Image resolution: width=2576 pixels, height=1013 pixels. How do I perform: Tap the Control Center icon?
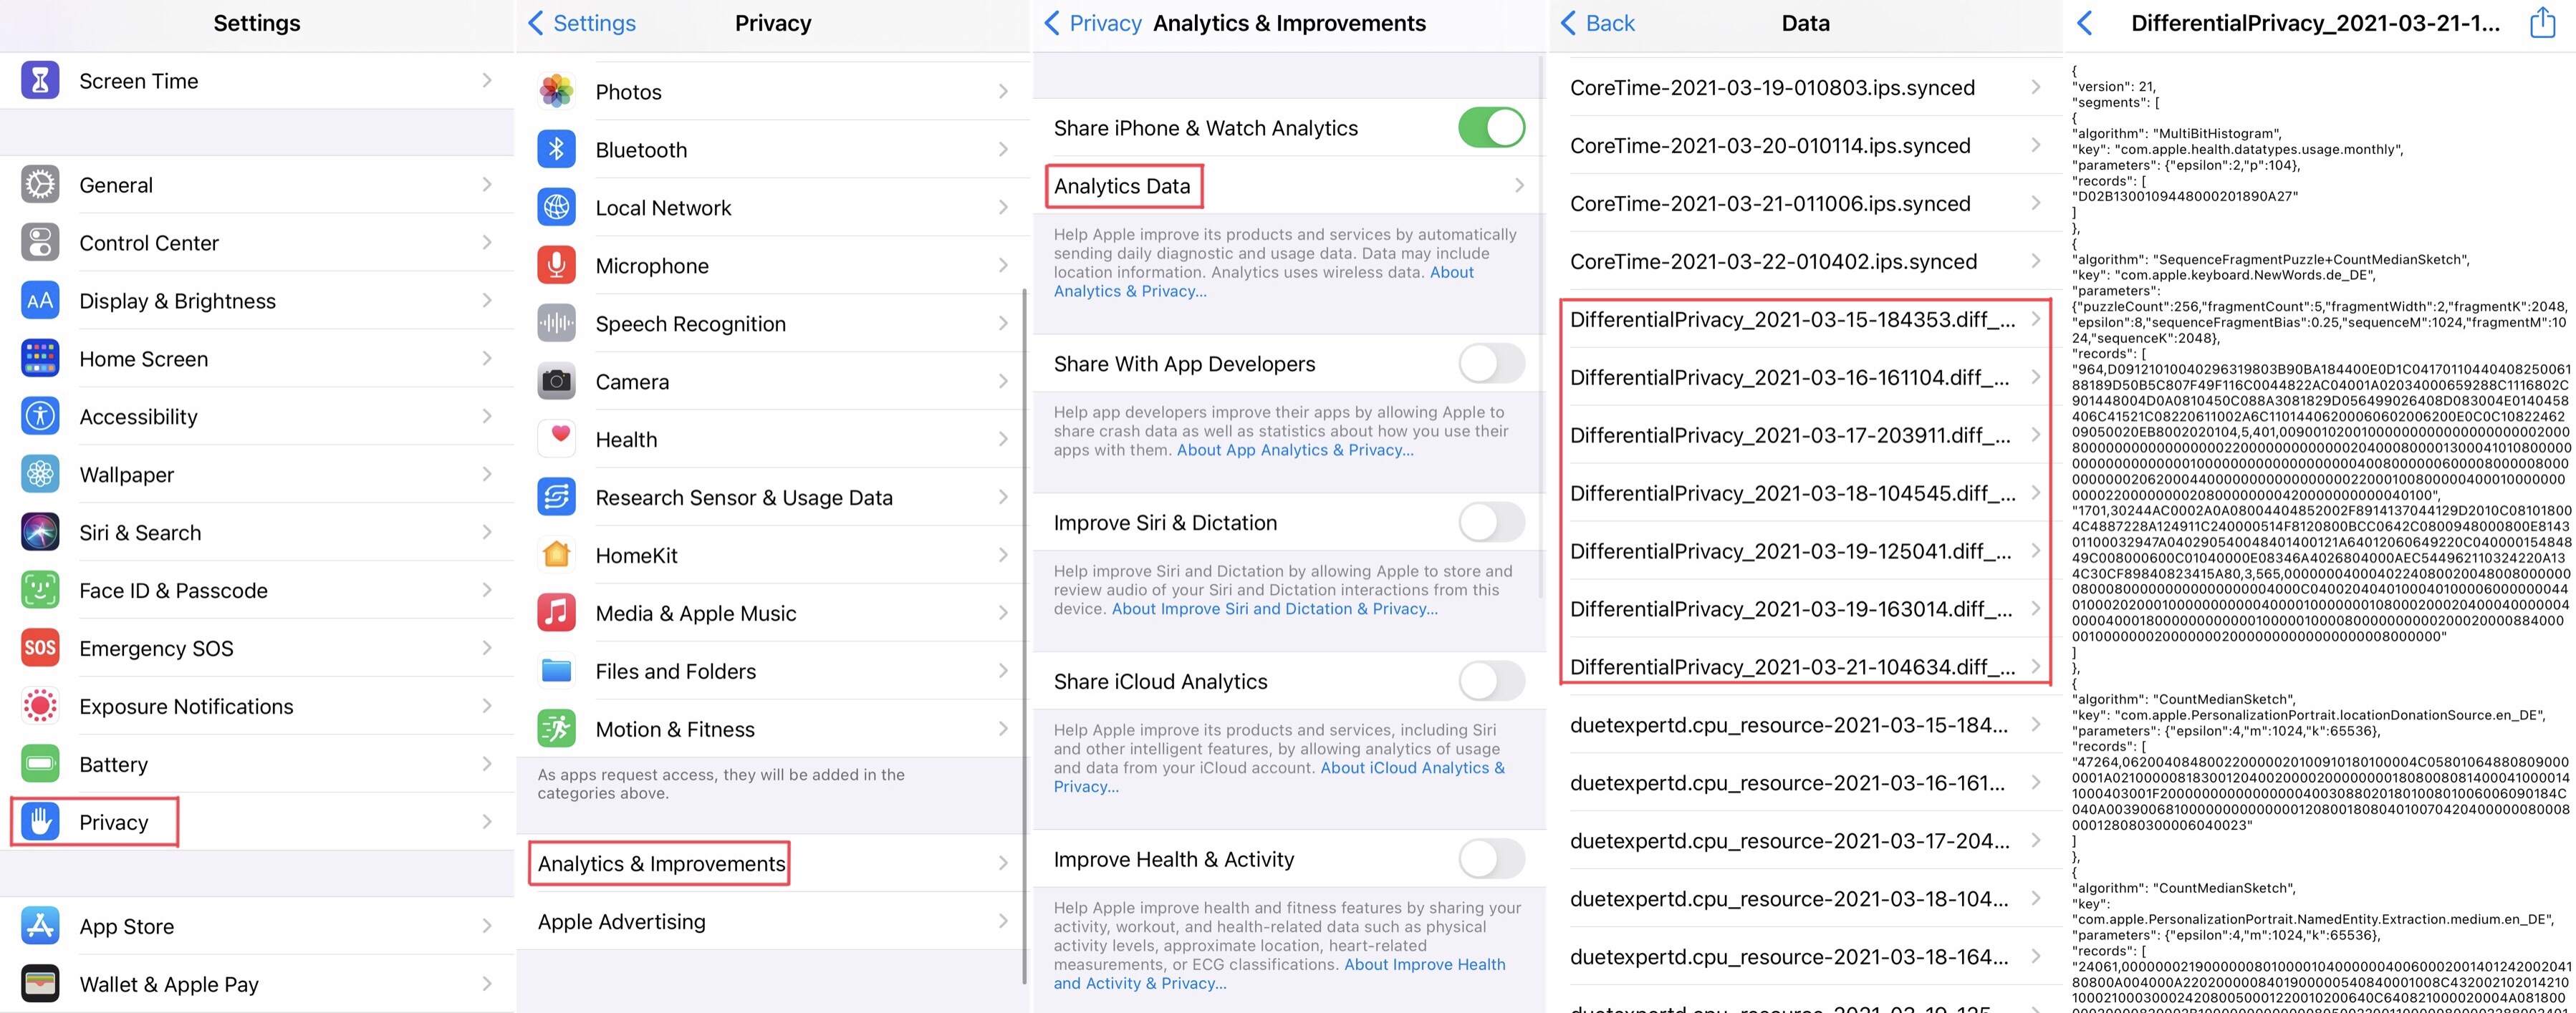(x=40, y=243)
